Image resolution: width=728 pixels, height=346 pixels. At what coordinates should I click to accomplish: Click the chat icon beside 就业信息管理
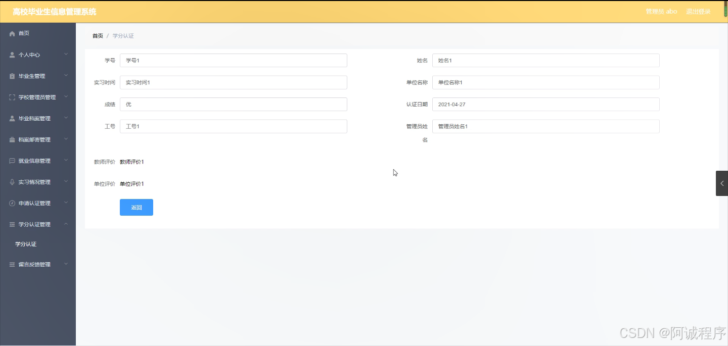12,161
